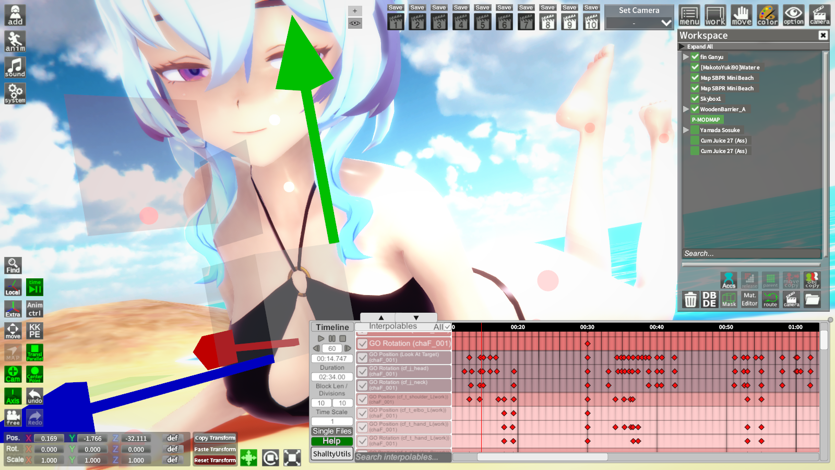The height and width of the screenshot is (470, 835).
Task: Open the folder icon in Workspace
Action: [x=812, y=300]
